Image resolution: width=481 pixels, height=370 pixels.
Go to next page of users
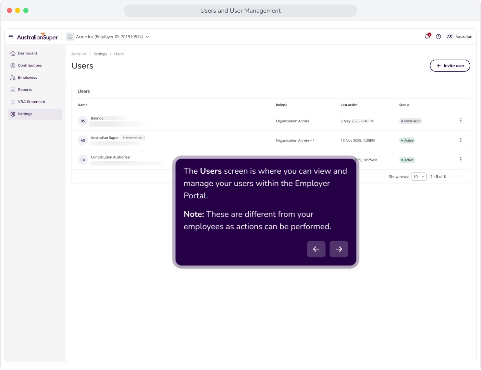tap(461, 177)
